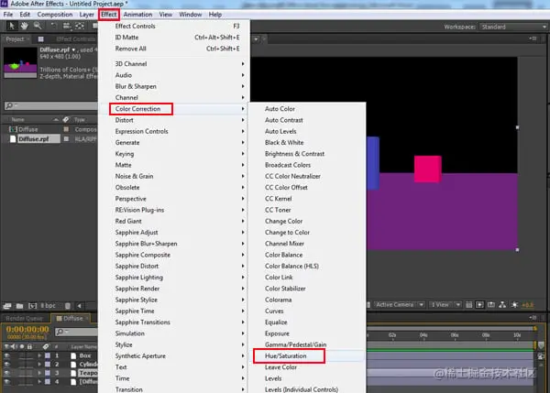Click the +0.0 exposure value

[x=527, y=305]
